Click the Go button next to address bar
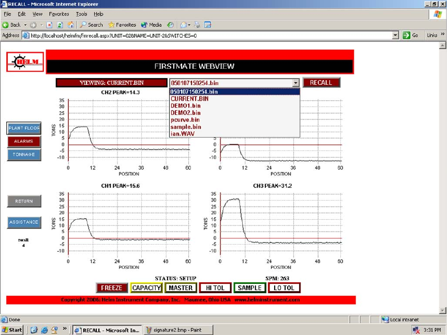The height and width of the screenshot is (335, 447). [410, 35]
